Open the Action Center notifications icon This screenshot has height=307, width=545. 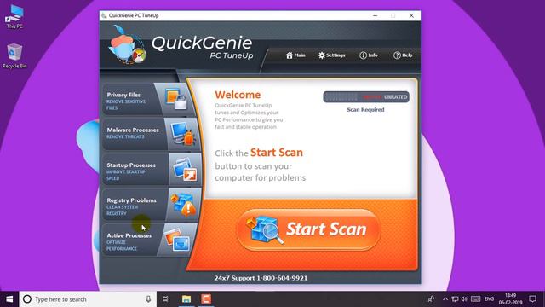pos(532,299)
